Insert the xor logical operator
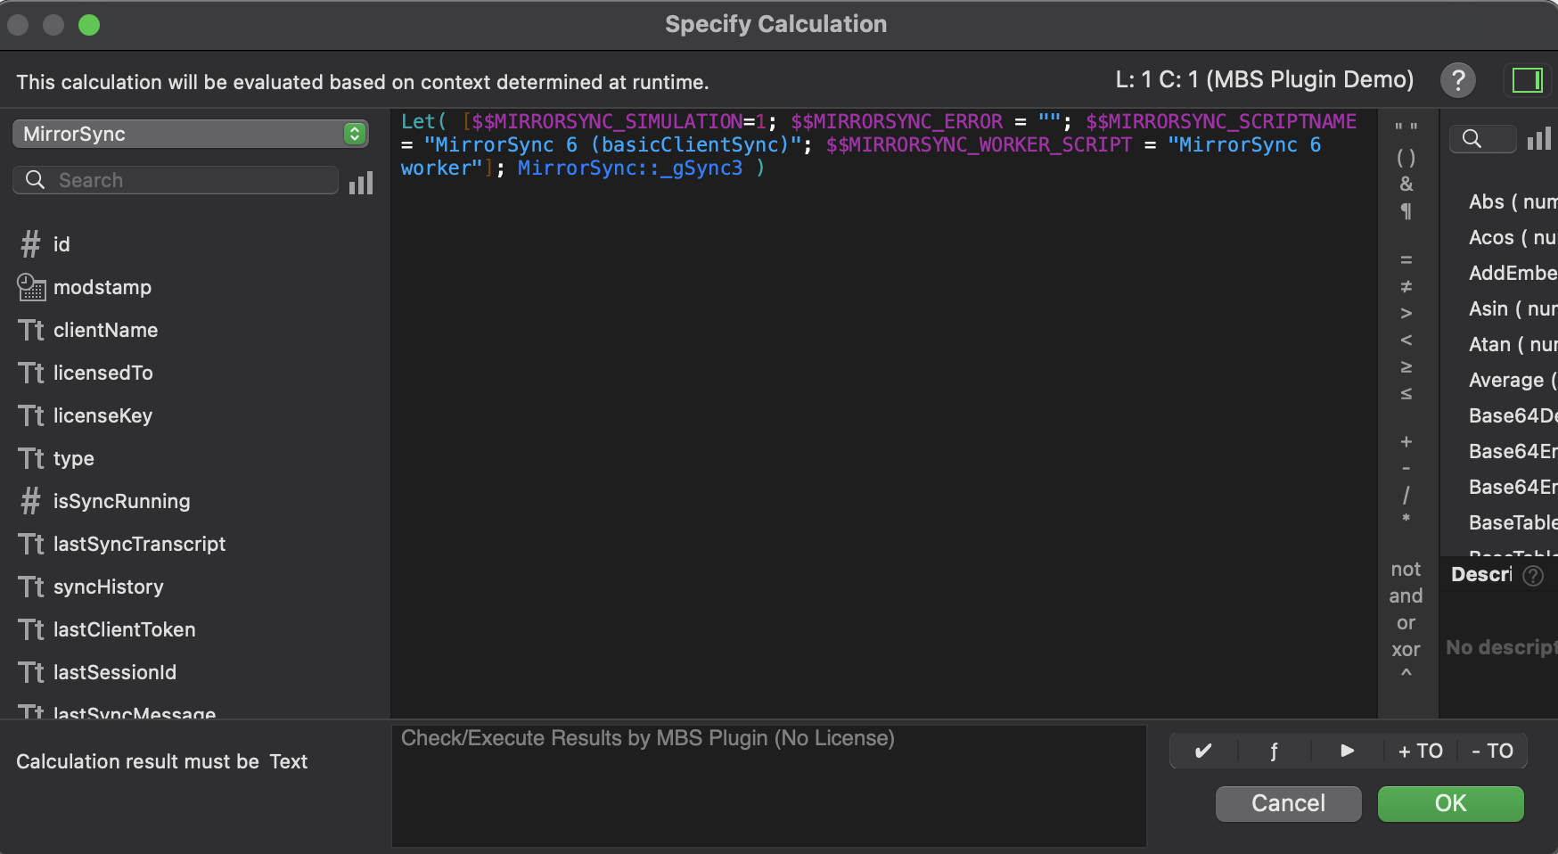This screenshot has height=854, width=1558. click(x=1406, y=649)
